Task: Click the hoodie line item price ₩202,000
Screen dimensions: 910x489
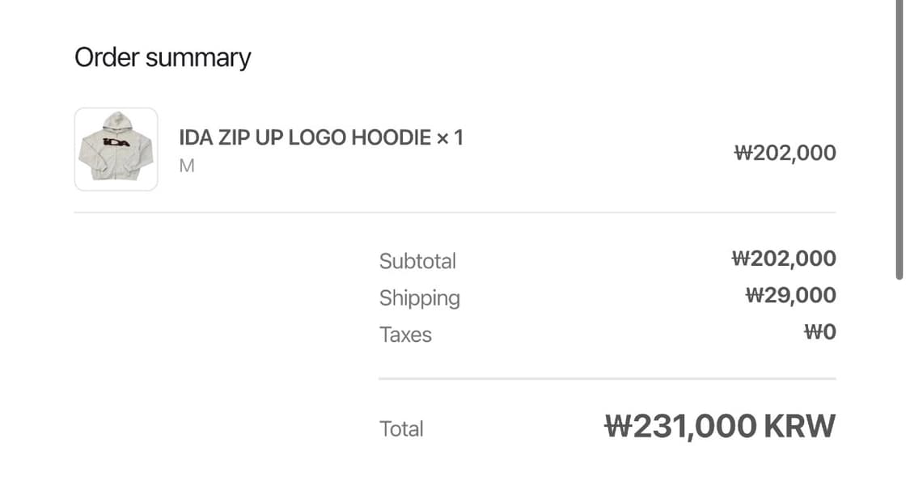Action: click(x=785, y=153)
